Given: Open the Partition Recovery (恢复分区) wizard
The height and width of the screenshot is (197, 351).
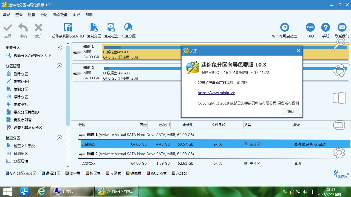Looking at the screenshot, I should [x=128, y=30].
